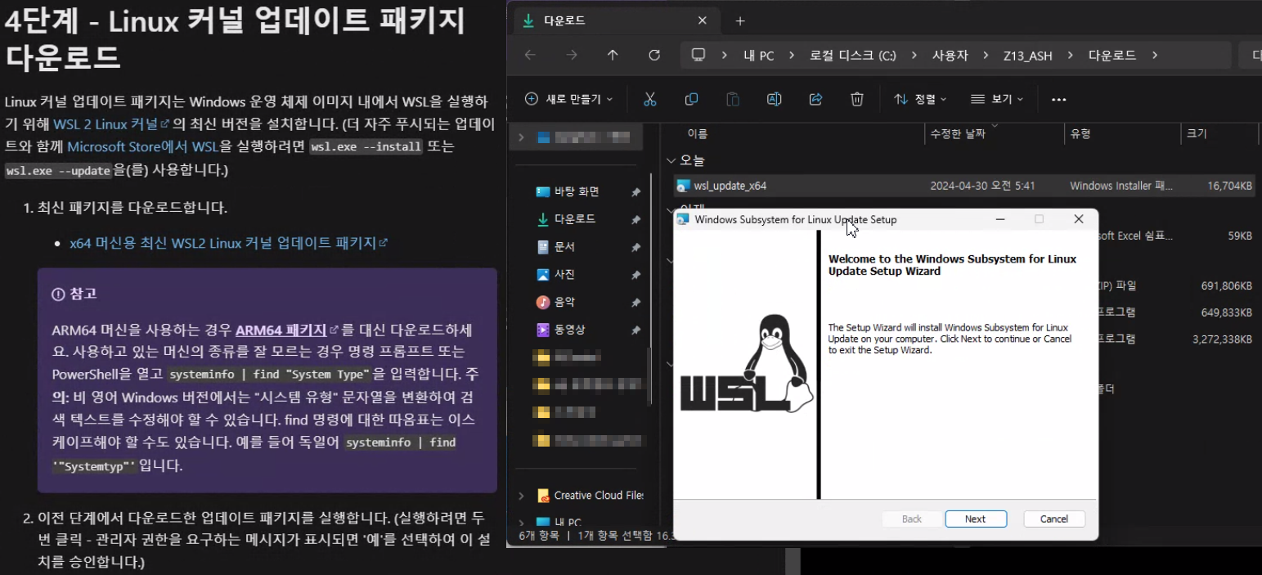Click the Copy icon in Explorer toolbar

click(691, 99)
